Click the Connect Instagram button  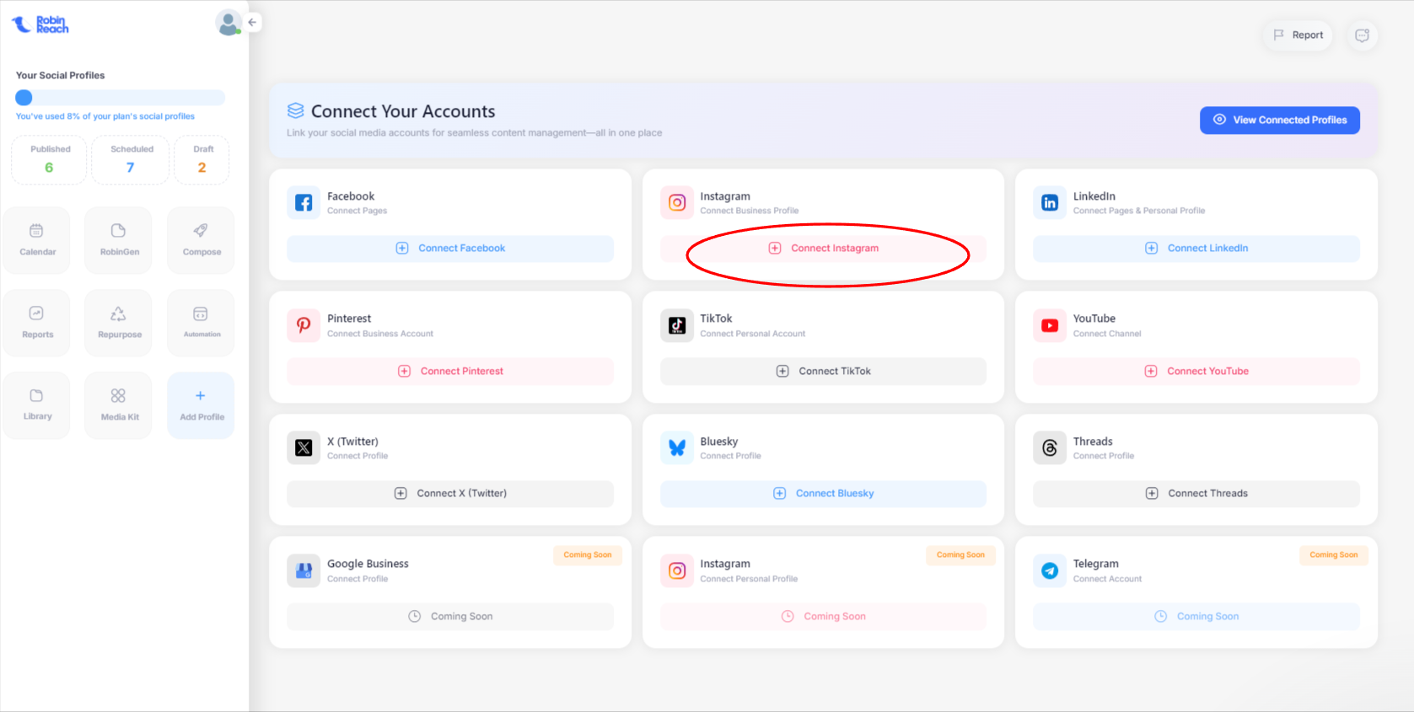[x=823, y=249]
